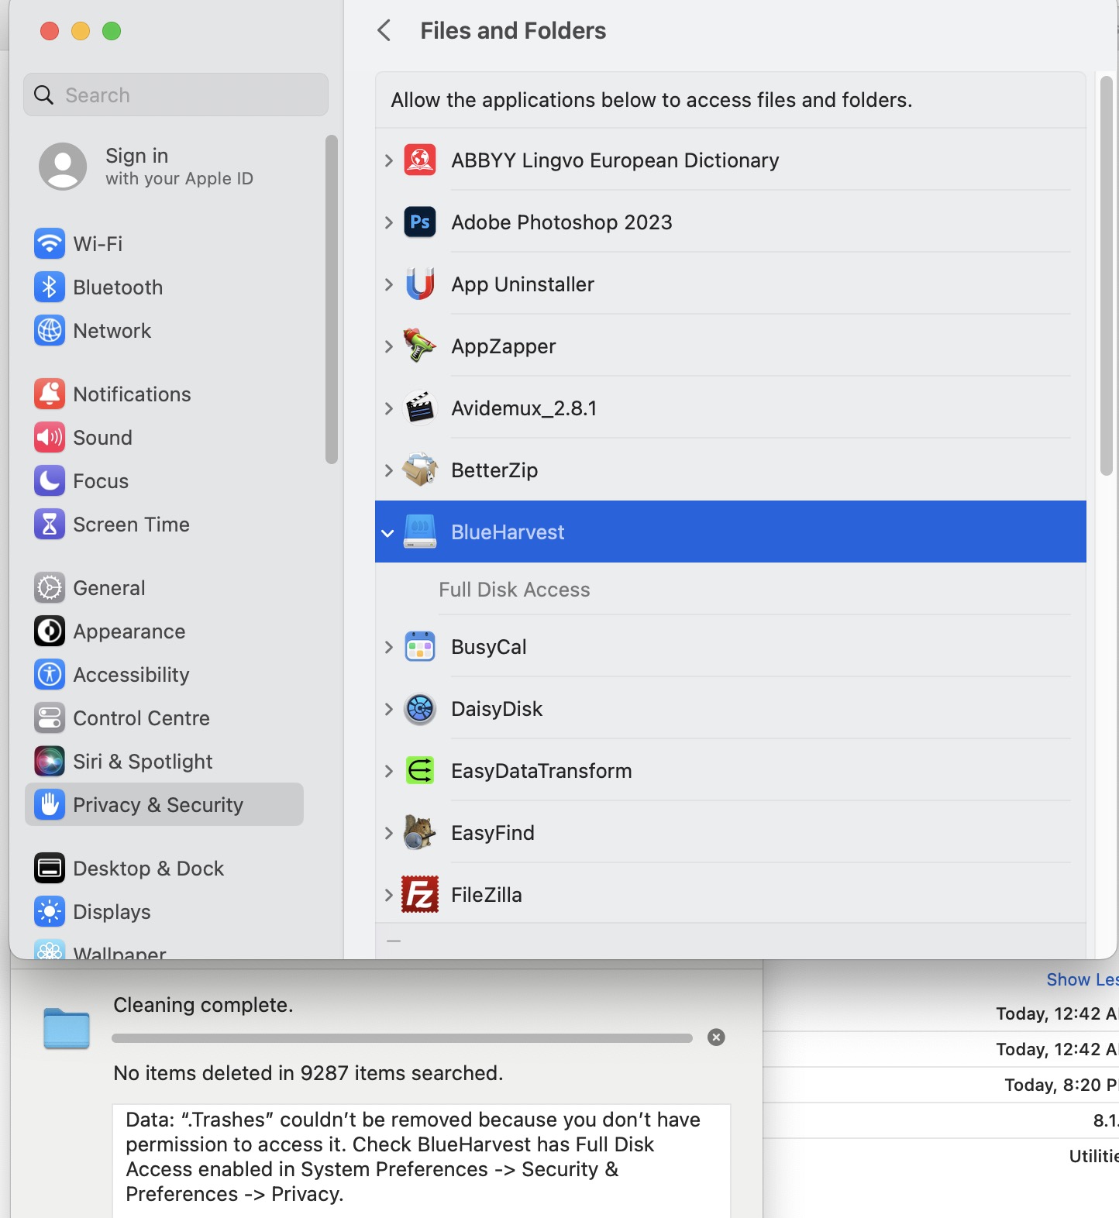Select the Today, 8:20 PM entry
1119x1218 pixels.
coord(1061,1085)
